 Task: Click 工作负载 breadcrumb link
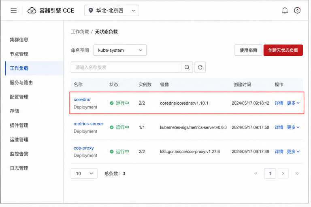80,32
